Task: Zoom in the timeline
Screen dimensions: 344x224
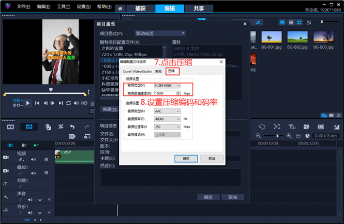Action: 289,136
